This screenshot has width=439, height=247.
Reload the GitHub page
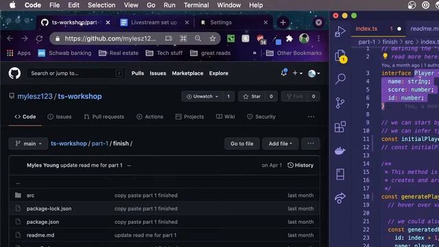[39, 38]
